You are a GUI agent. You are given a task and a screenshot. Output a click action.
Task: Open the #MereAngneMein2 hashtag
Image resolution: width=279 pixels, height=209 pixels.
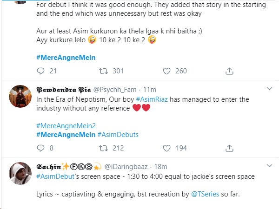(66, 126)
